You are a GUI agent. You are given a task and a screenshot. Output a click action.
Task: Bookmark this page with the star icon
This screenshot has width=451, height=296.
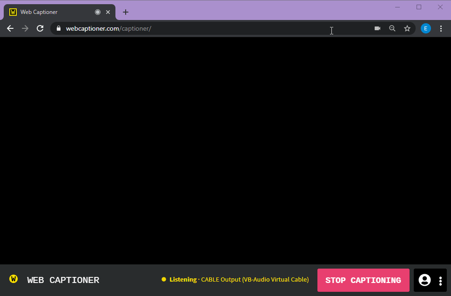click(407, 28)
